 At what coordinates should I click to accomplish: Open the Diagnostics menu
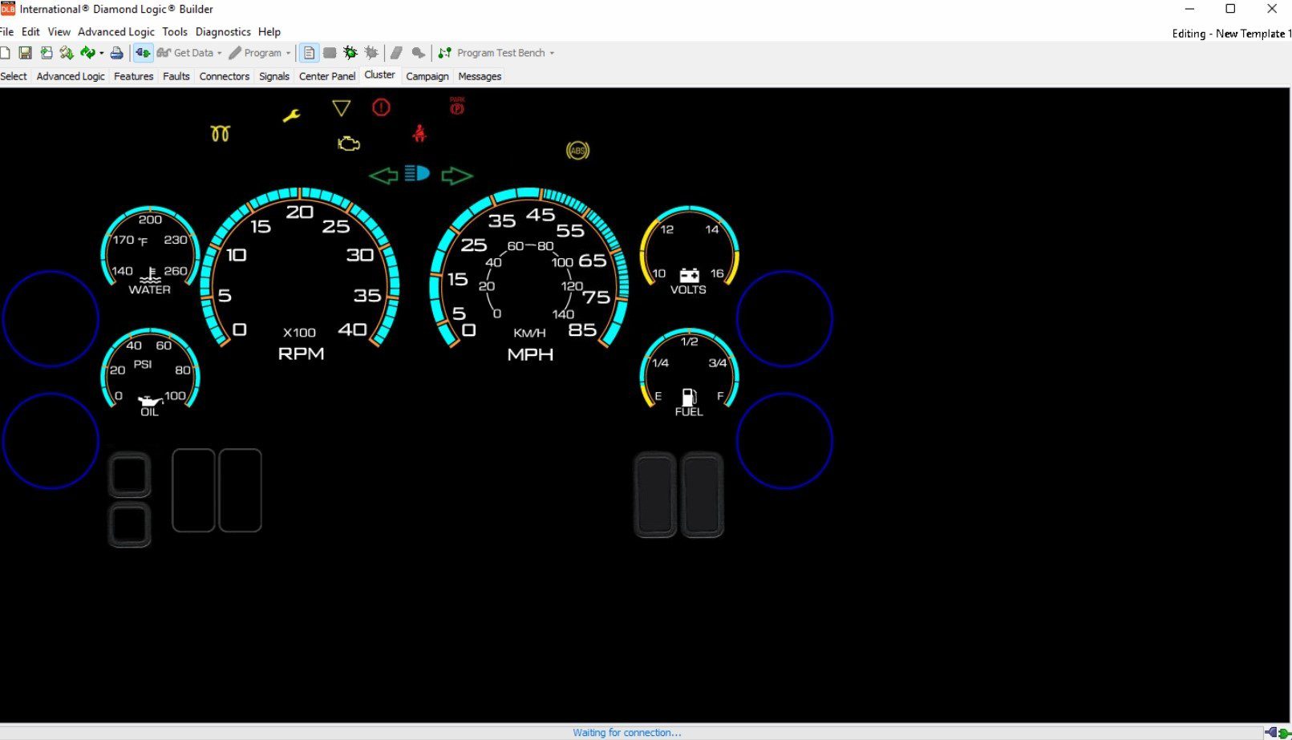pos(223,31)
